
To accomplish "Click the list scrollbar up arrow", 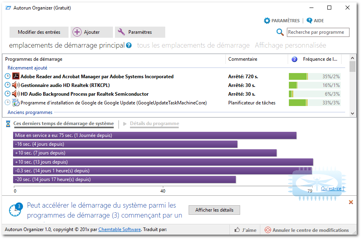I will pos(352,58).
